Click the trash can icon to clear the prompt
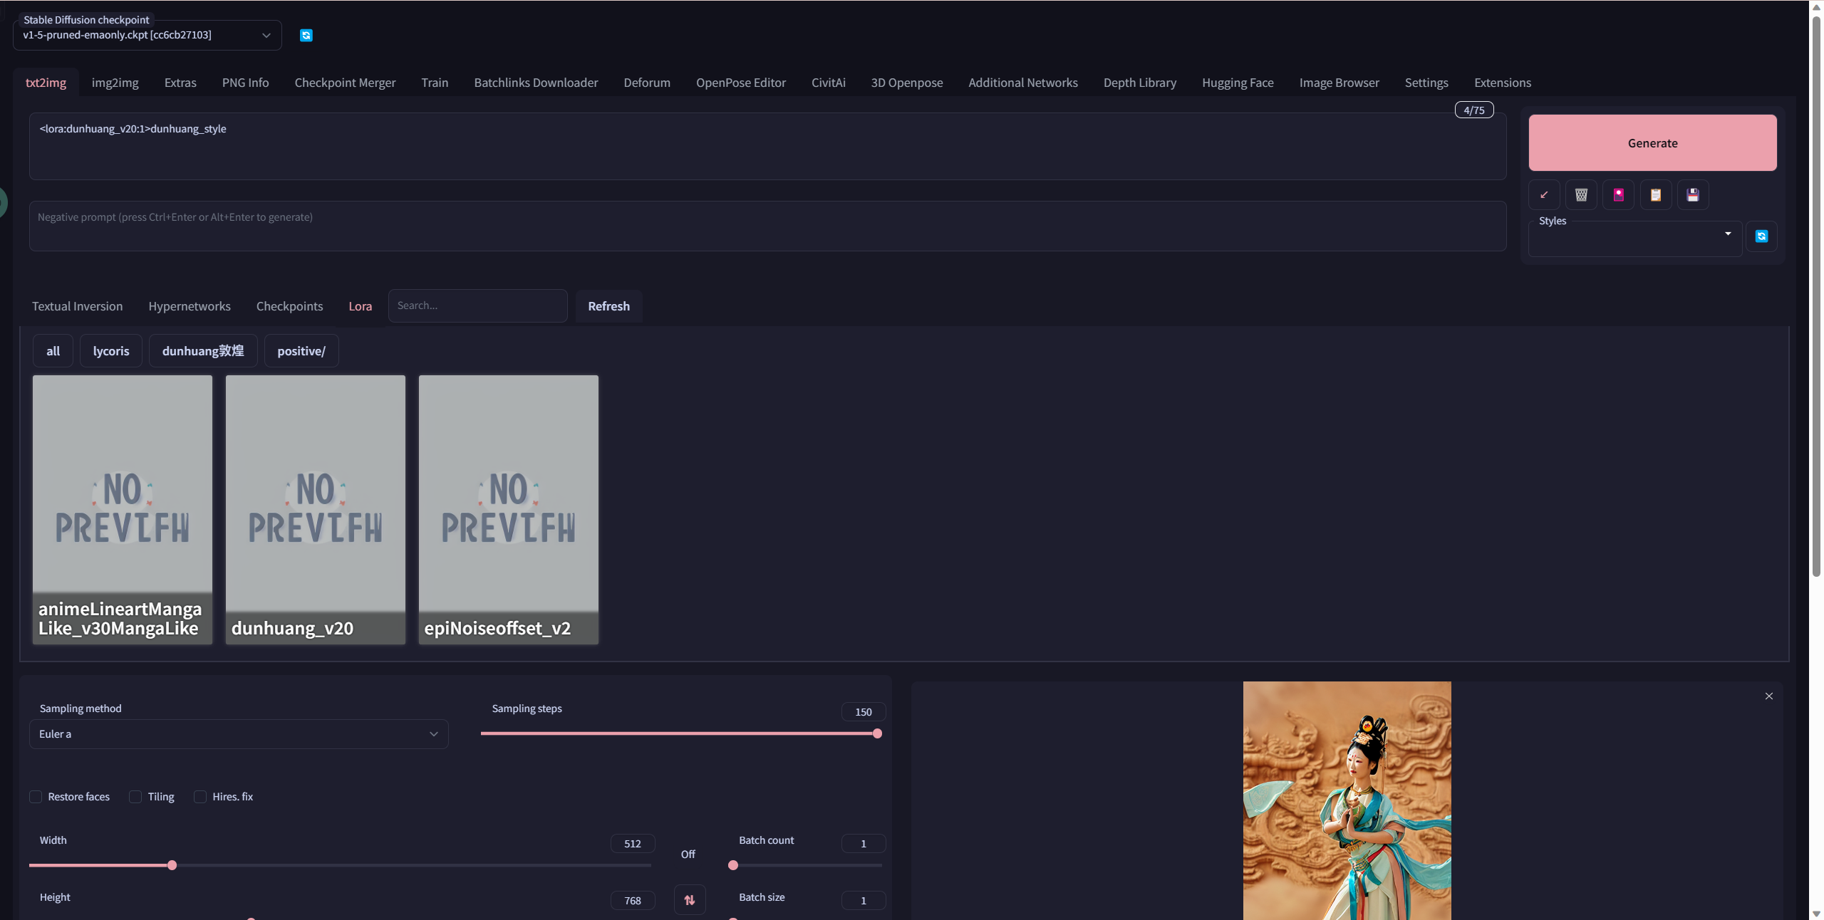The image size is (1824, 920). coord(1581,194)
